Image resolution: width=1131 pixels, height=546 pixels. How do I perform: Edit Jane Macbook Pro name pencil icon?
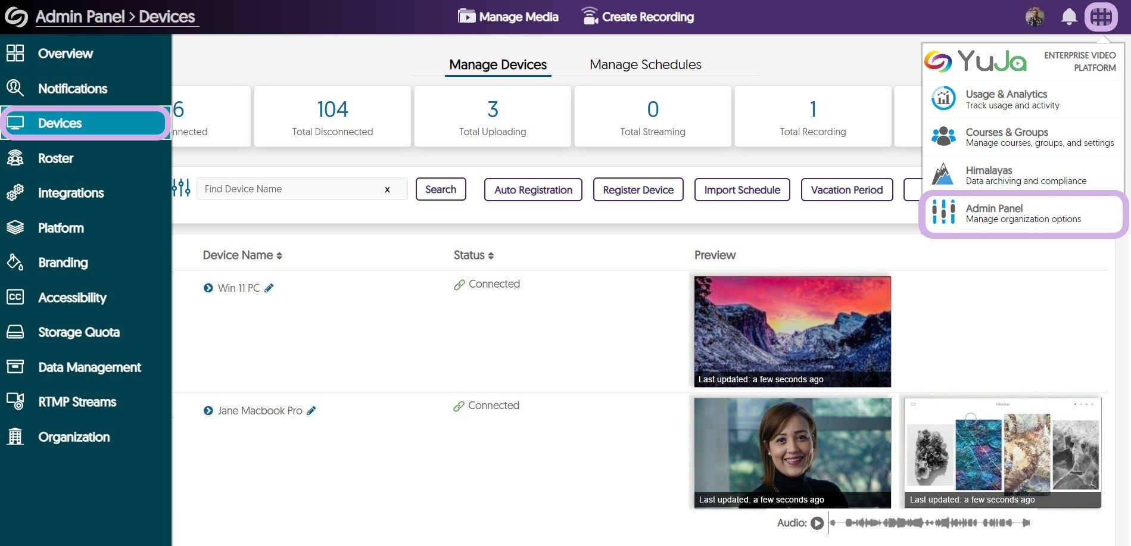tap(311, 411)
